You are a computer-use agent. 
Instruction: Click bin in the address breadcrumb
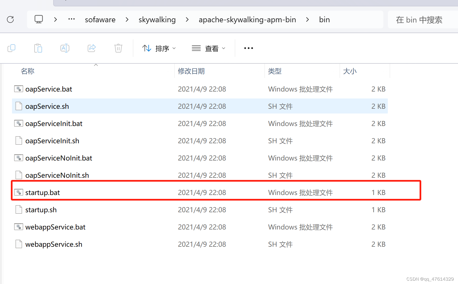point(324,20)
